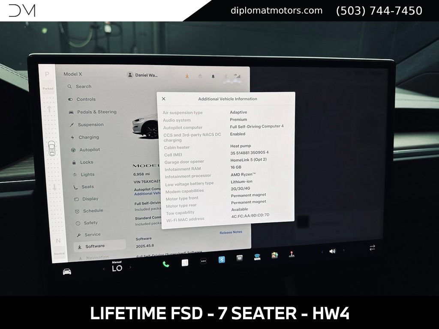439x329 pixels.
Task: Open the Controls menu
Action: tap(82, 99)
